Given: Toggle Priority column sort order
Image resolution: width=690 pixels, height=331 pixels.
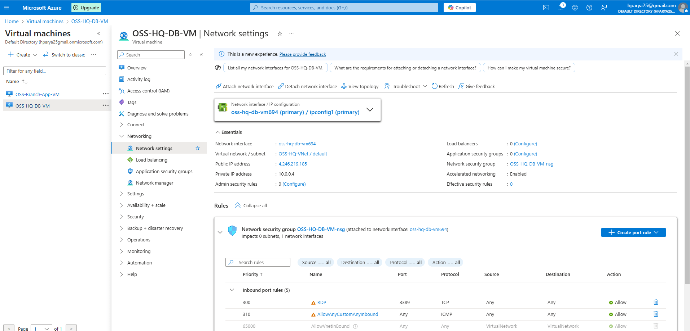Looking at the screenshot, I should [x=252, y=274].
